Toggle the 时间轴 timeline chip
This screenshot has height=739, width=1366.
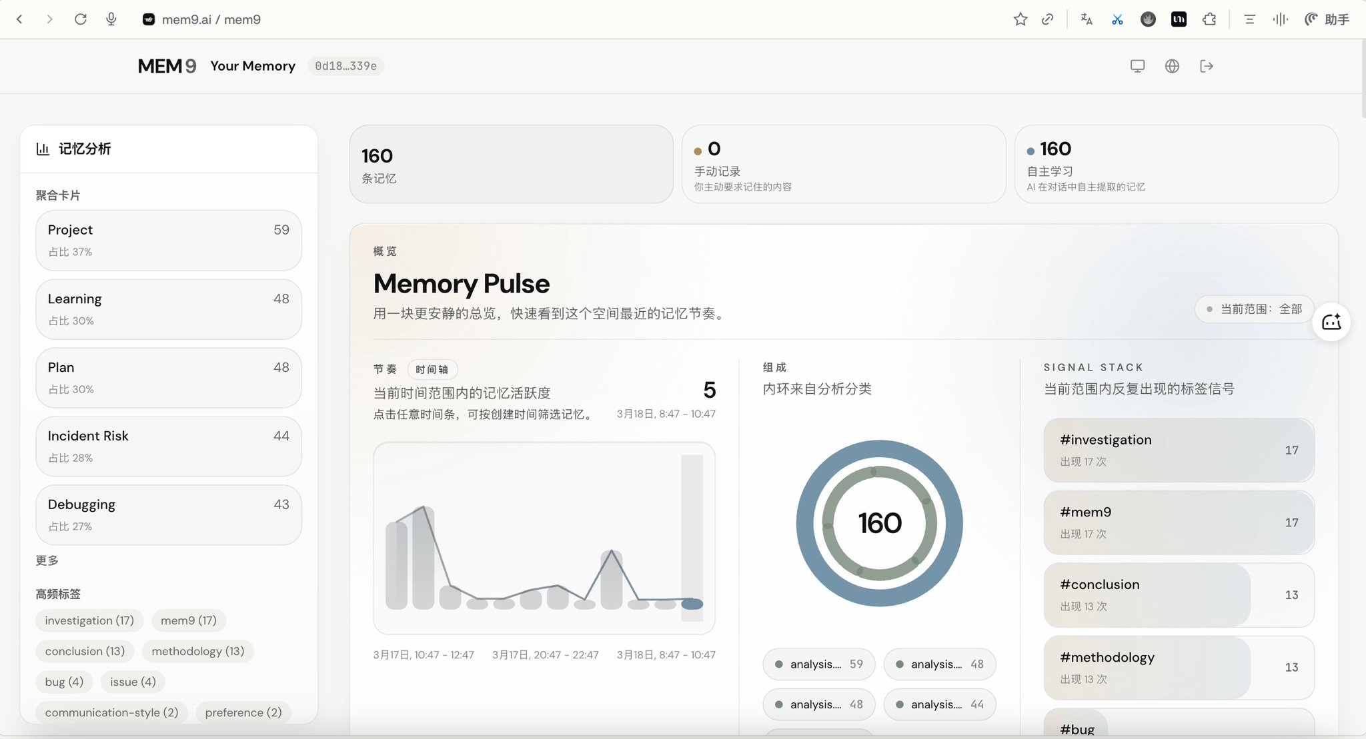432,369
